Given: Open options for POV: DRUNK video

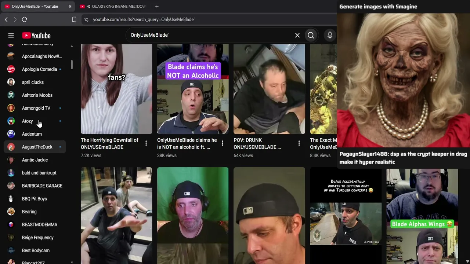Looking at the screenshot, I should click(x=299, y=143).
